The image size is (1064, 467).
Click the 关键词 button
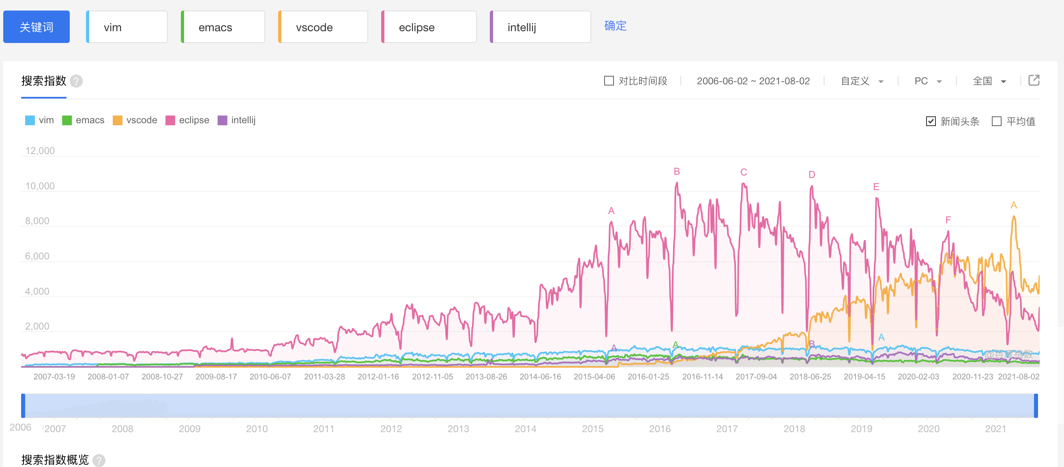click(x=36, y=27)
